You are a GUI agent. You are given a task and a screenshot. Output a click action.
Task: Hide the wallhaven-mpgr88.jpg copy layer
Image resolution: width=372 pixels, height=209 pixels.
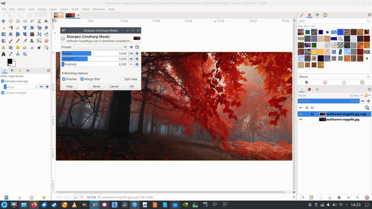click(300, 114)
